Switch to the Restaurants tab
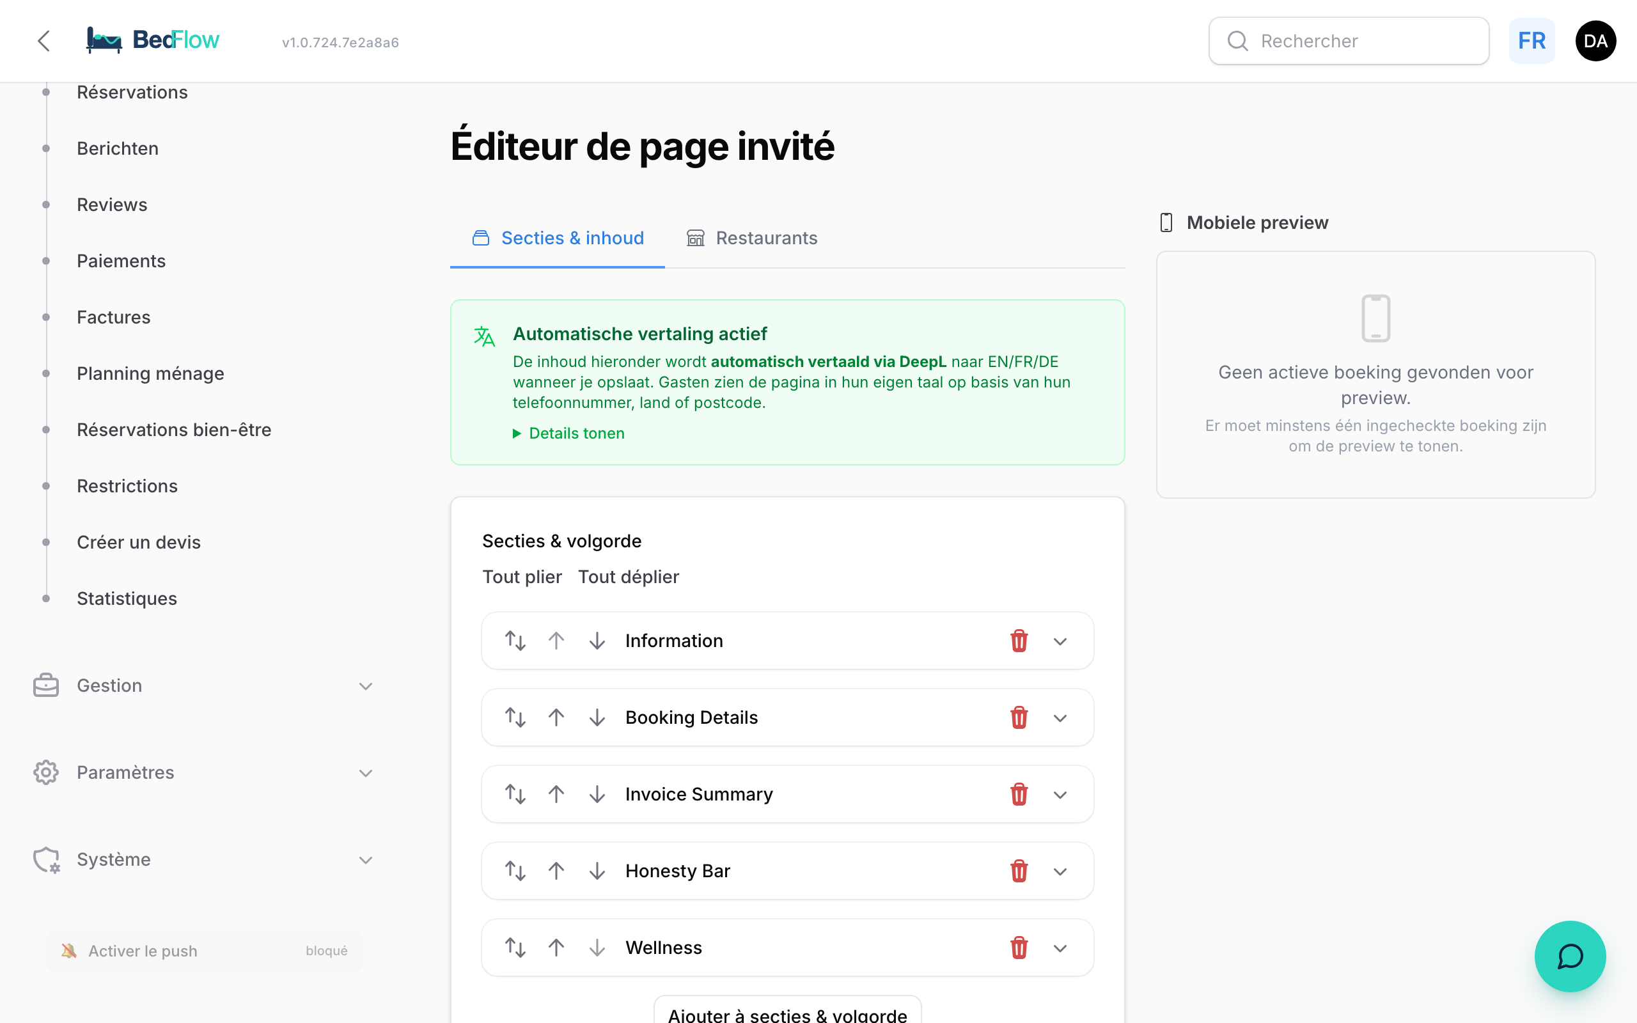This screenshot has width=1637, height=1023. coord(752,238)
